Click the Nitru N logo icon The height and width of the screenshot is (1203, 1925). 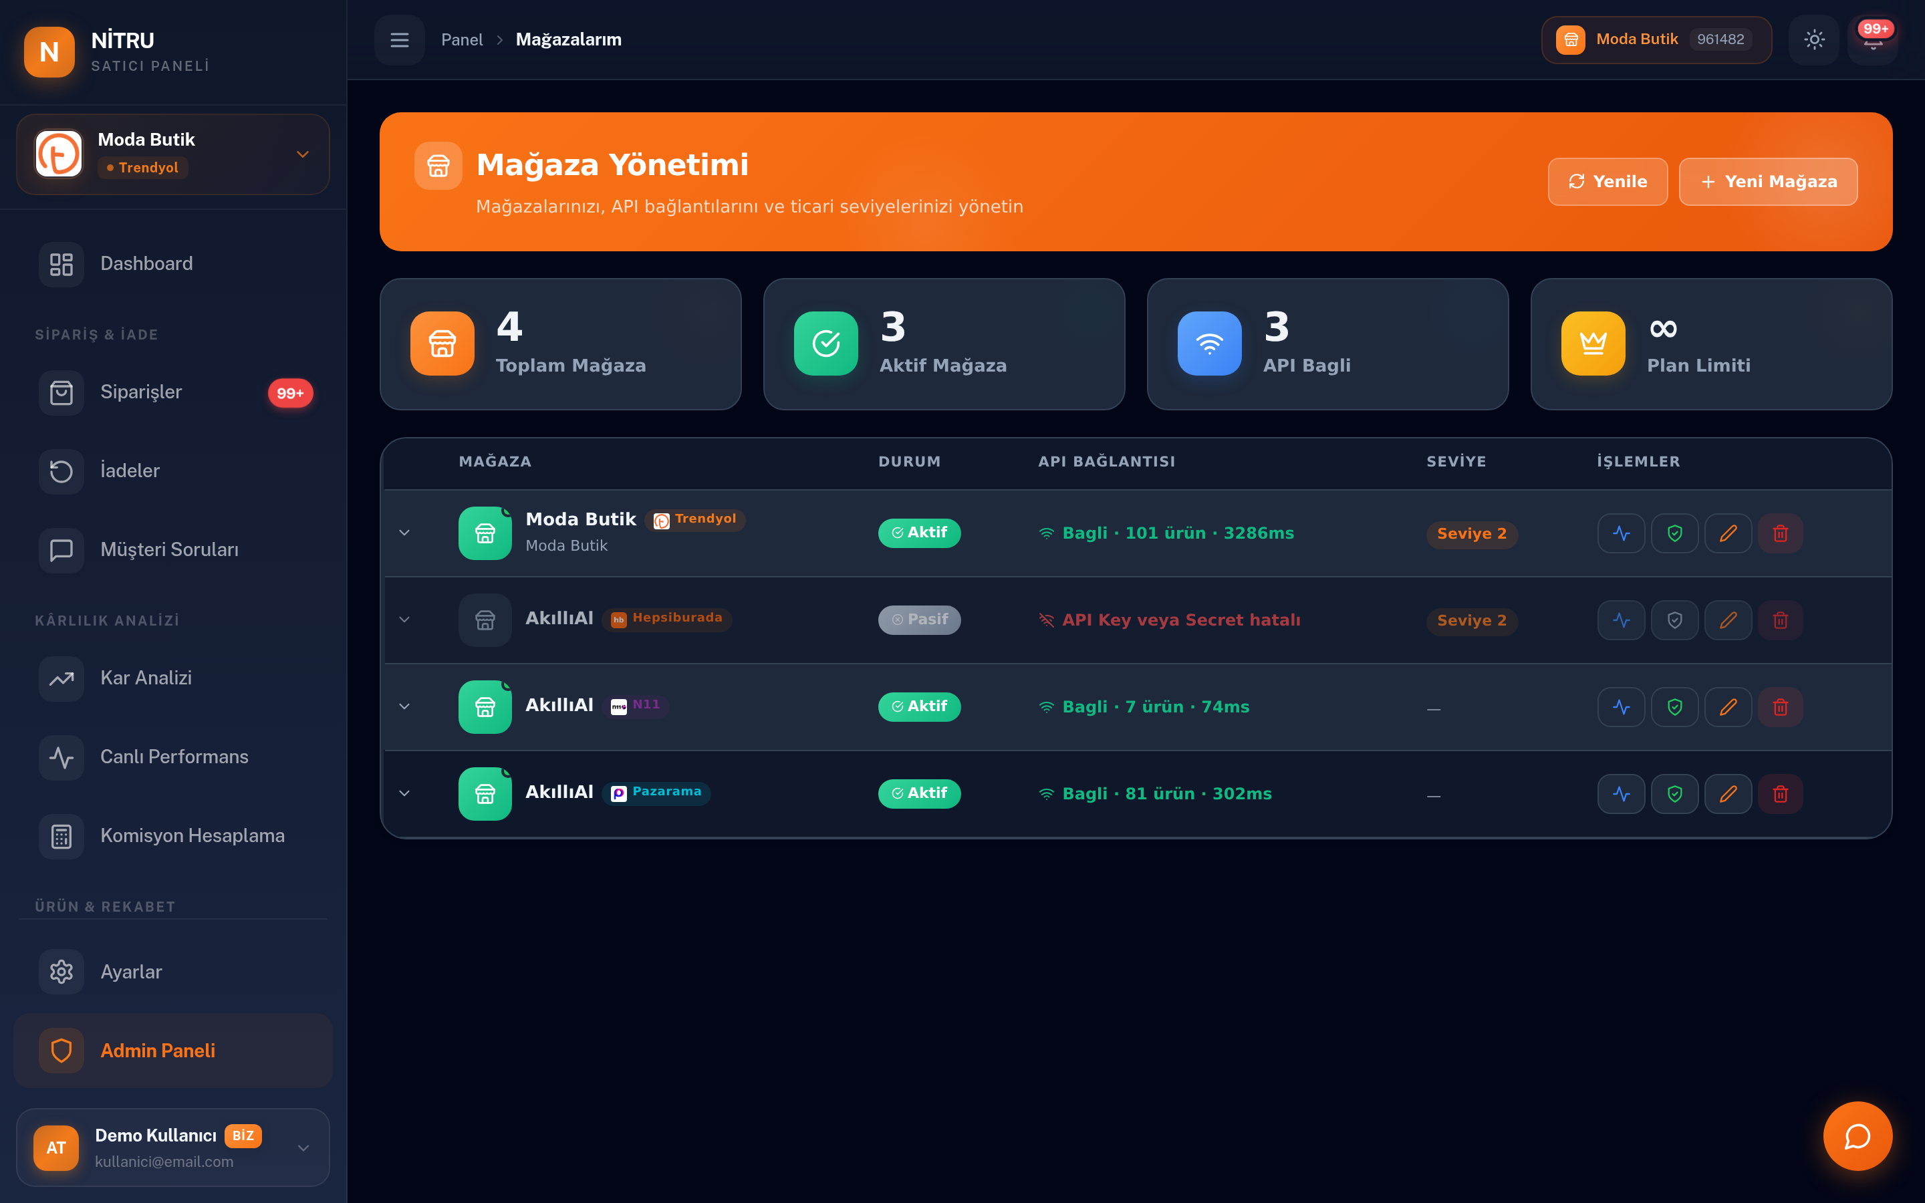tap(49, 51)
